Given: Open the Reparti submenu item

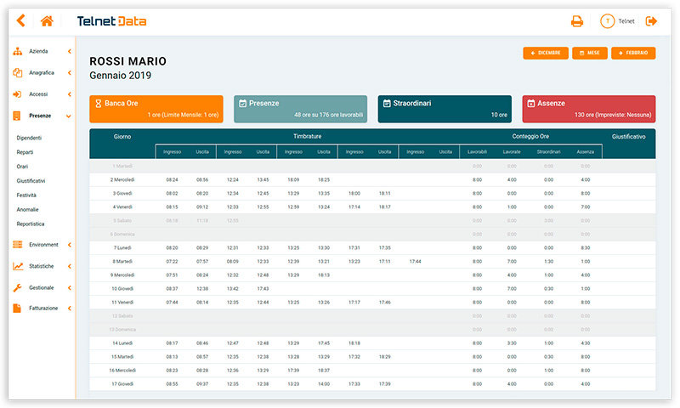Looking at the screenshot, I should coord(25,152).
